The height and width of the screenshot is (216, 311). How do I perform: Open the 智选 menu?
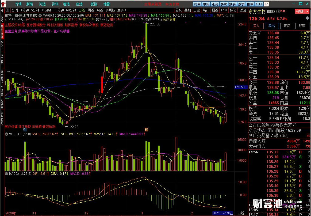[67, 4]
